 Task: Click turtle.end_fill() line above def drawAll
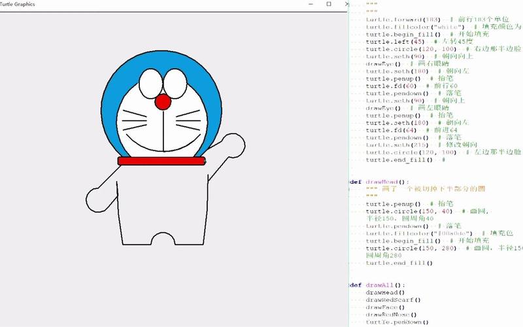pos(399,263)
